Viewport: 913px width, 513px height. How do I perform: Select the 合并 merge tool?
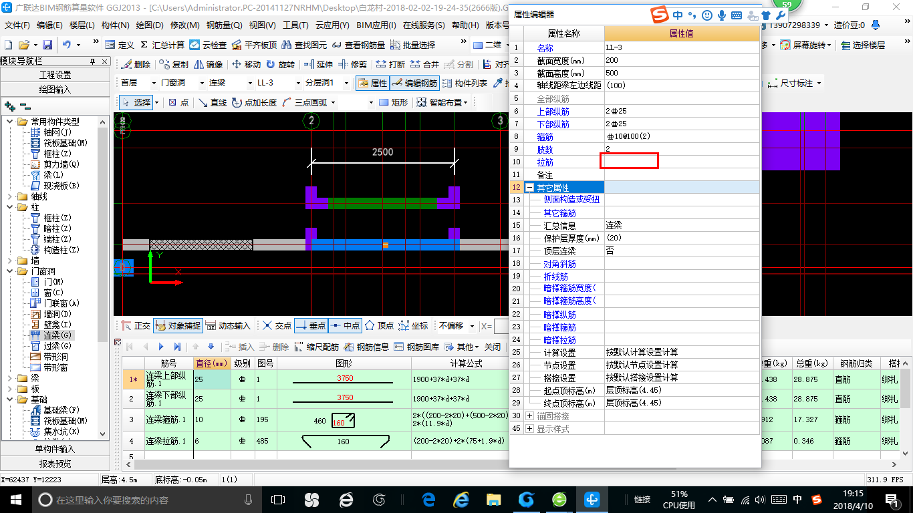coord(424,65)
